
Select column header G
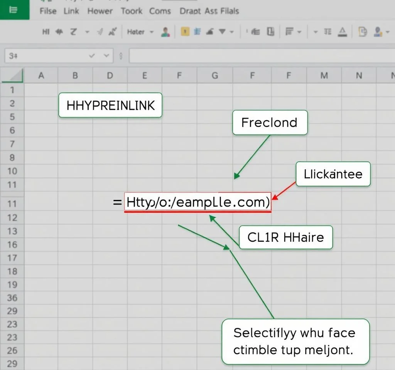click(x=214, y=76)
